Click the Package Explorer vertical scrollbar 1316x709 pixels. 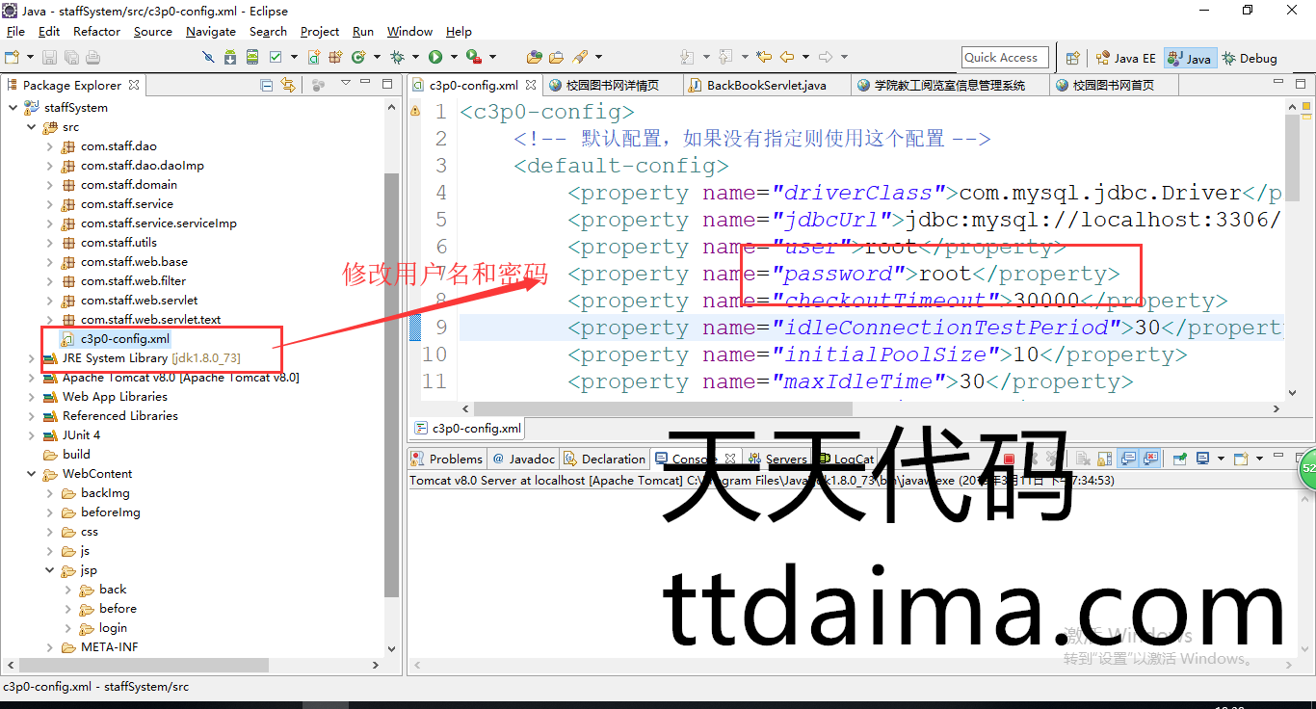coord(391,385)
